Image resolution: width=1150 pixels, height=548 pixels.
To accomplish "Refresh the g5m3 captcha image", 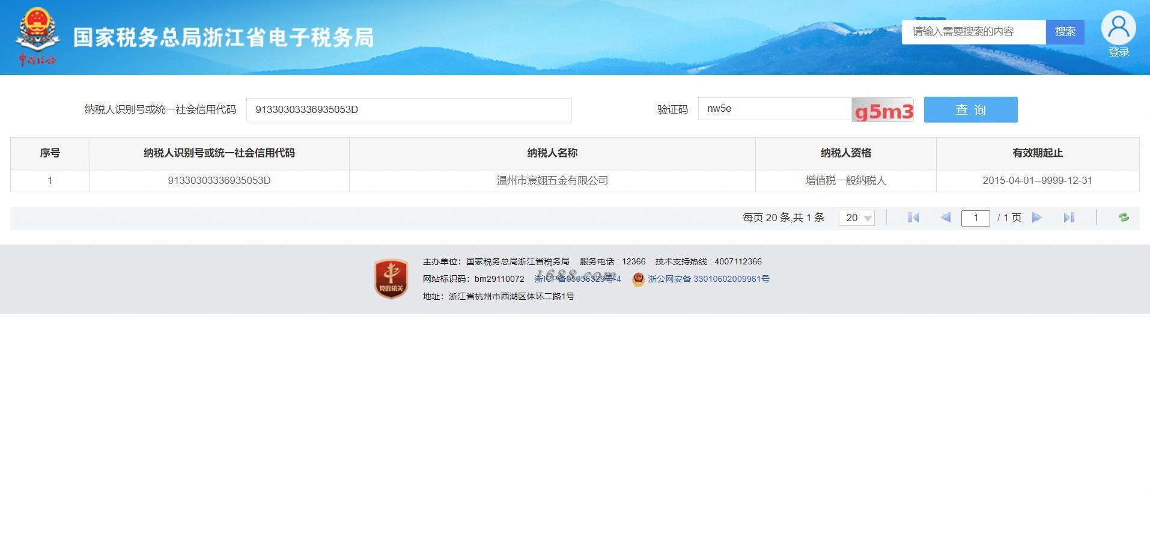I will (883, 110).
